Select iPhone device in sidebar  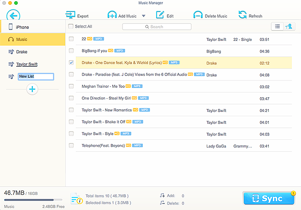point(33,27)
